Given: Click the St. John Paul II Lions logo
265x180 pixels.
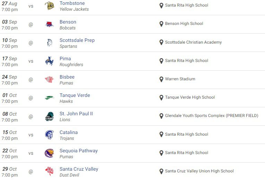Looking at the screenshot, I should 49,116.
